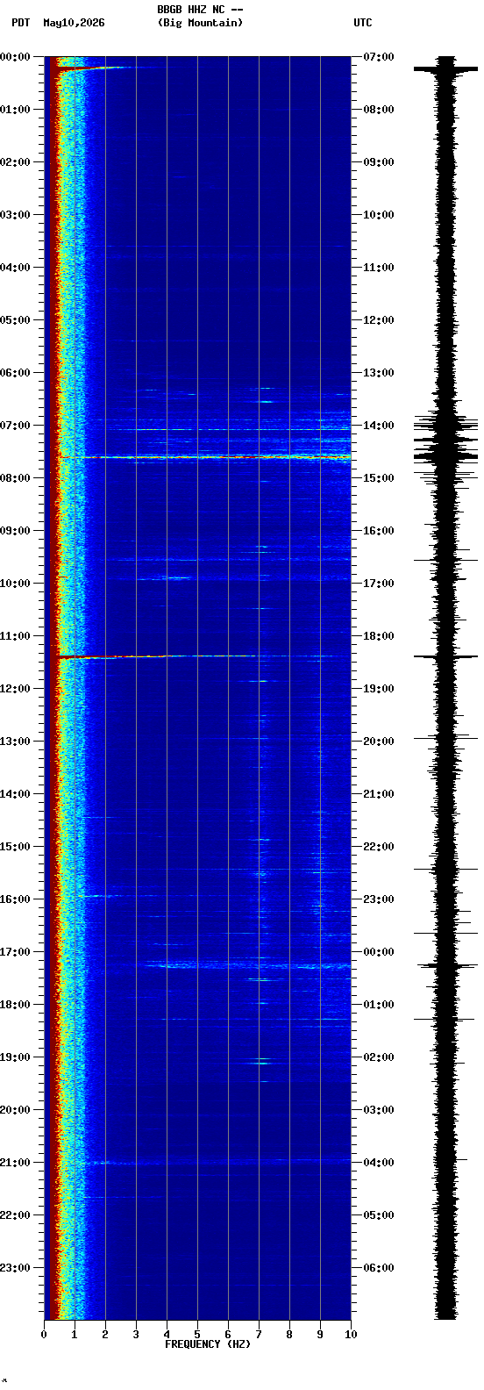Click the PDT time label '09:00'

(14, 531)
